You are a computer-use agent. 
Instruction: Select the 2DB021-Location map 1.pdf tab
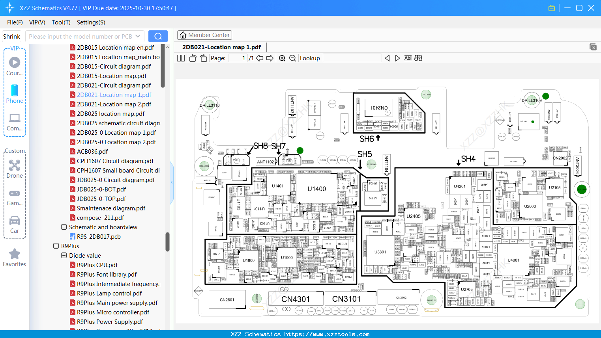click(221, 47)
